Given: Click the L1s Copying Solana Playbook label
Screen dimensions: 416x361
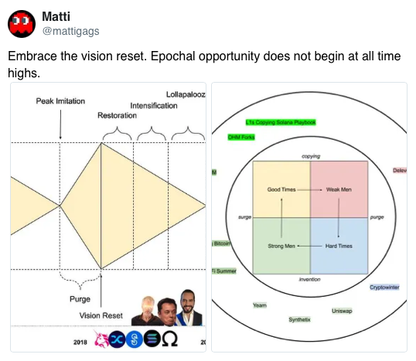Looking at the screenshot, I should (x=281, y=122).
